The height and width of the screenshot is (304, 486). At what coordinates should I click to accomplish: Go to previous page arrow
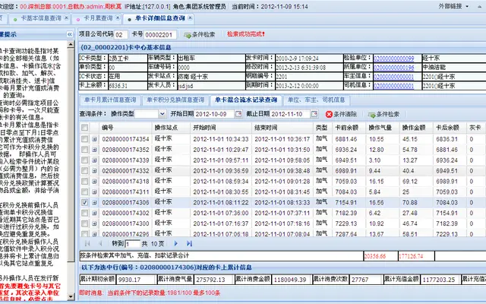pos(100,243)
